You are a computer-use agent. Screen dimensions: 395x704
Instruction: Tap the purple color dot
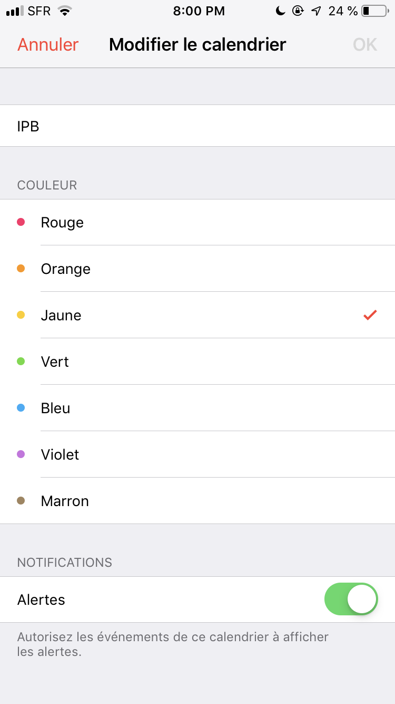click(21, 454)
